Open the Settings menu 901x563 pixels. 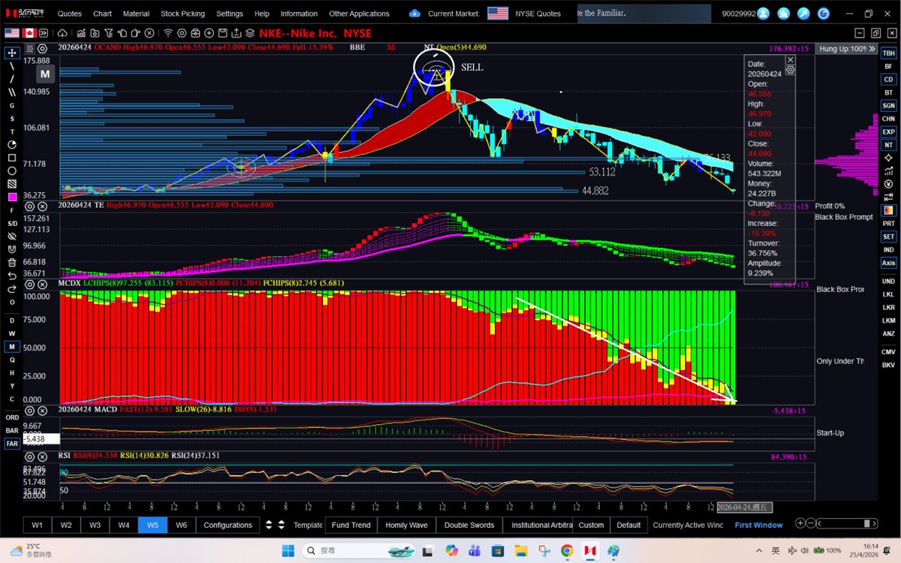coord(230,14)
